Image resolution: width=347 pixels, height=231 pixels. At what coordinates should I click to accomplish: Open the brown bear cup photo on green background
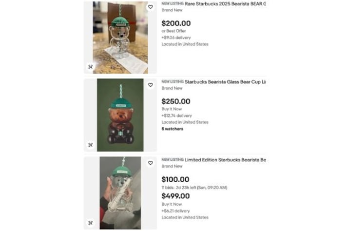[x=120, y=115]
